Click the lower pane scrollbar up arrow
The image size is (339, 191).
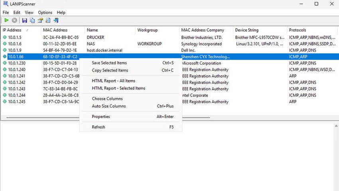pos(336,125)
